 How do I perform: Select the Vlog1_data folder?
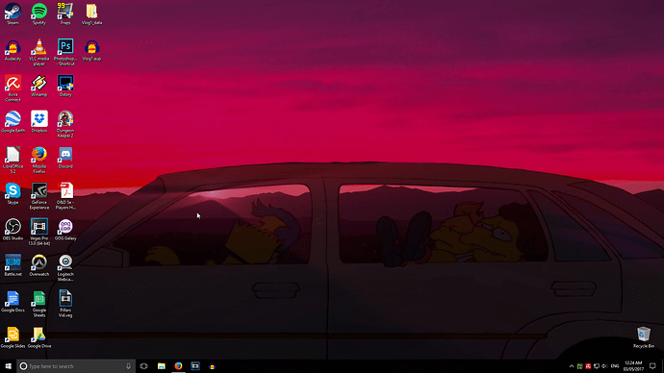91,14
